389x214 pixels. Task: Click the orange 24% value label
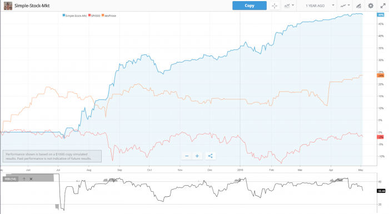coord(381,75)
